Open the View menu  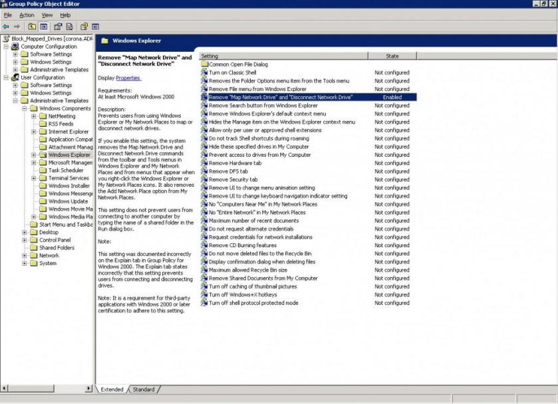point(47,15)
